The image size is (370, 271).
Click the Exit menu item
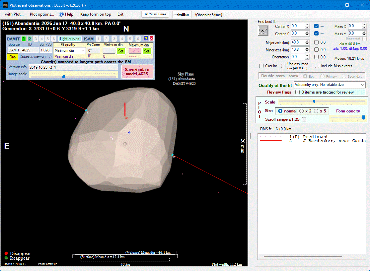click(120, 14)
